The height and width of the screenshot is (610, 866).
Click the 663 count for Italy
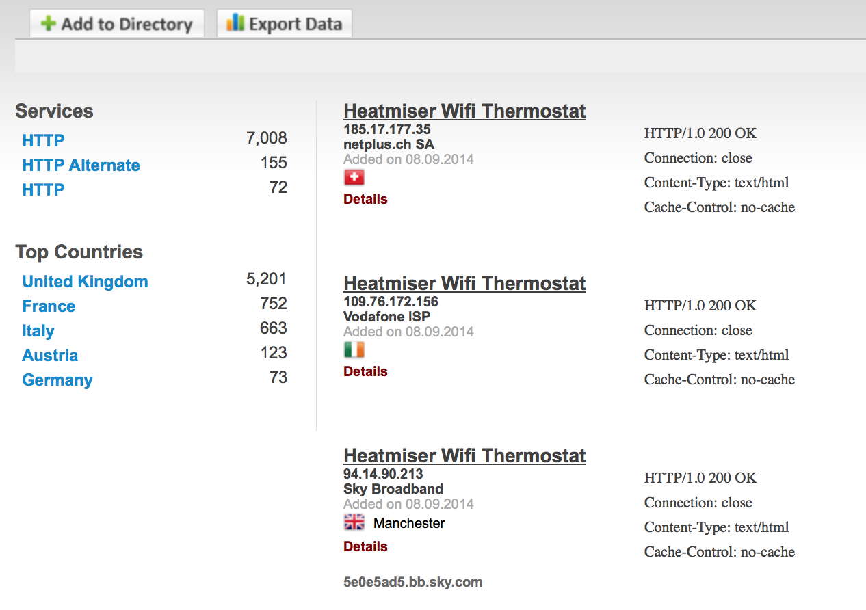point(274,328)
